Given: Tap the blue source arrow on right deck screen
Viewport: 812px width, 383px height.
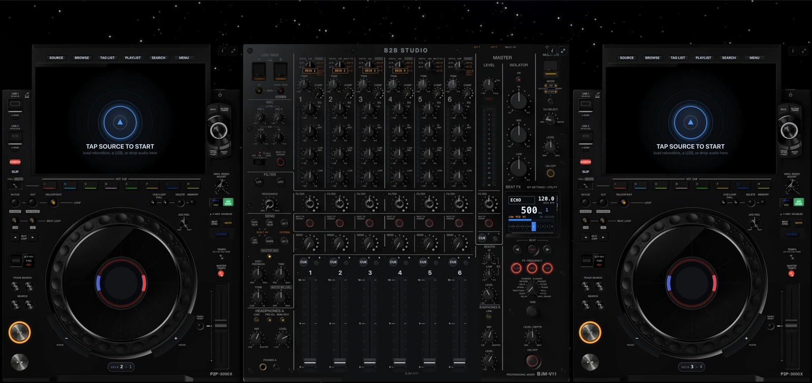Looking at the screenshot, I should pyautogui.click(x=690, y=122).
